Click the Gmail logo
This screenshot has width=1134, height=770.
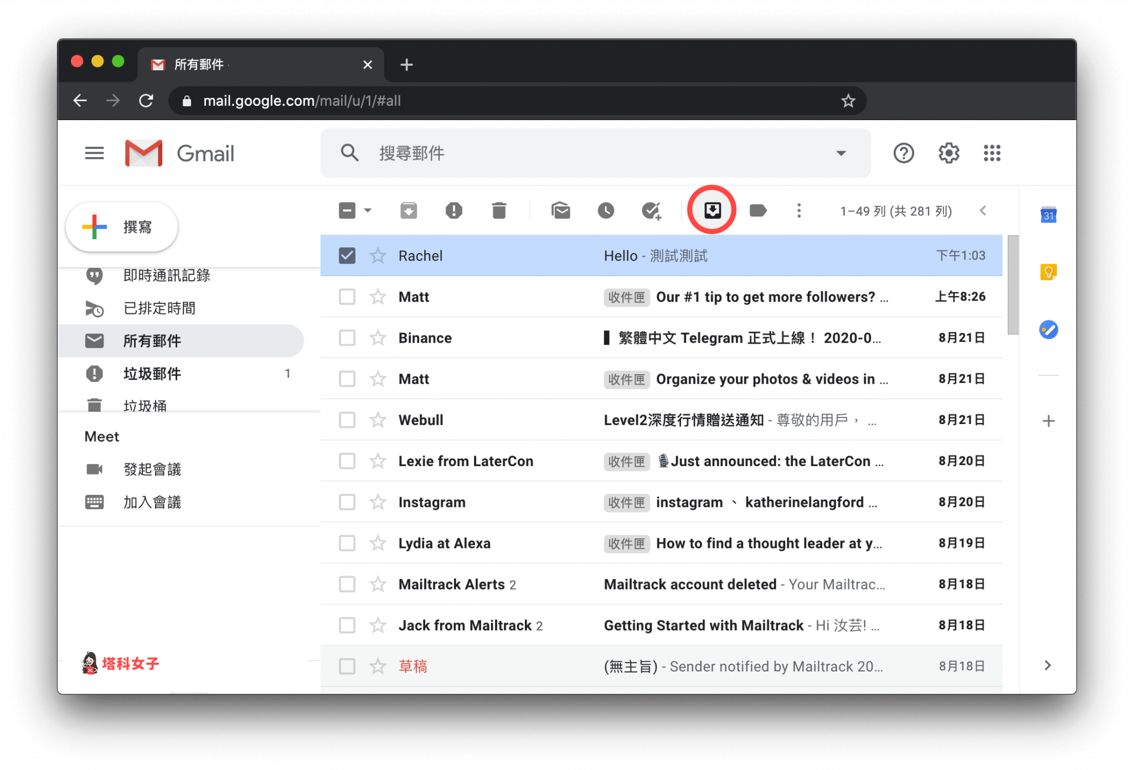coord(179,153)
